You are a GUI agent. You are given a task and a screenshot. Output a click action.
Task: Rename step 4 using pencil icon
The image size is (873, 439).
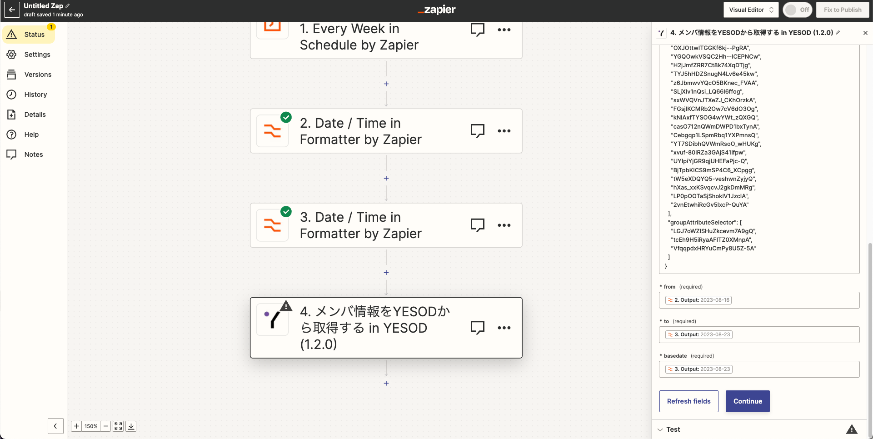(x=838, y=33)
